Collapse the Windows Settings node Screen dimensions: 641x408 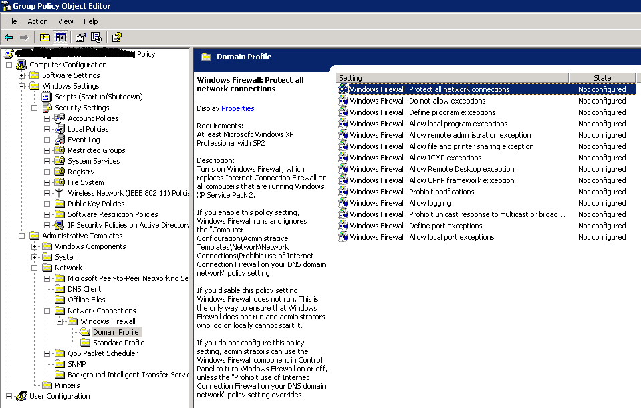tap(21, 86)
